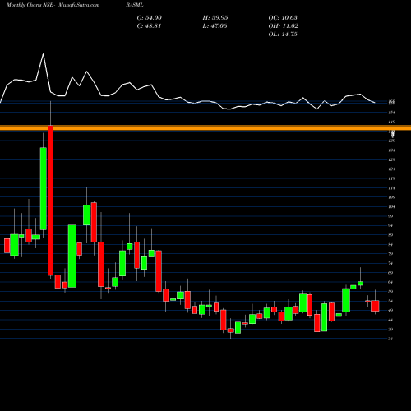This screenshot has height=411, width=411.
Task: Click the 149 price axis label
Action: (x=392, y=122)
